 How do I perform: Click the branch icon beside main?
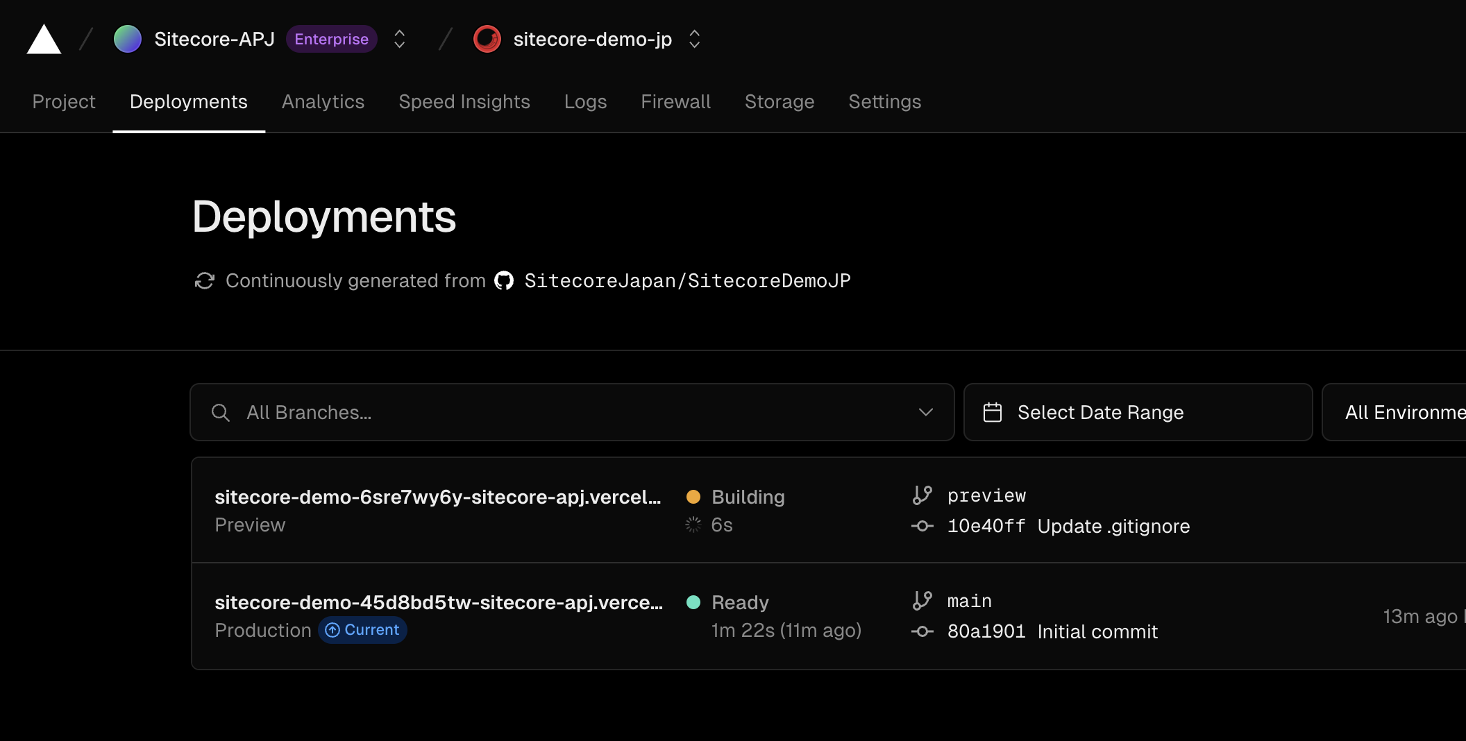pos(922,600)
